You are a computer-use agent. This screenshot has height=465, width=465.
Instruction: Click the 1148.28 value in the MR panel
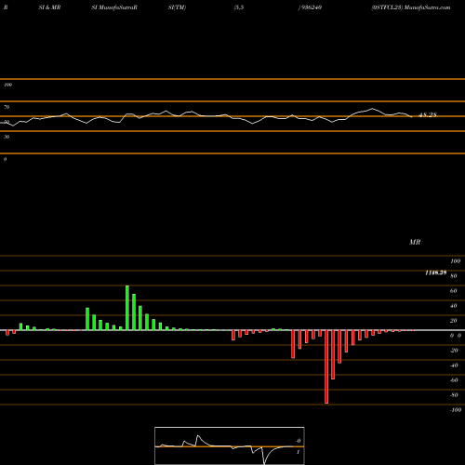435,272
